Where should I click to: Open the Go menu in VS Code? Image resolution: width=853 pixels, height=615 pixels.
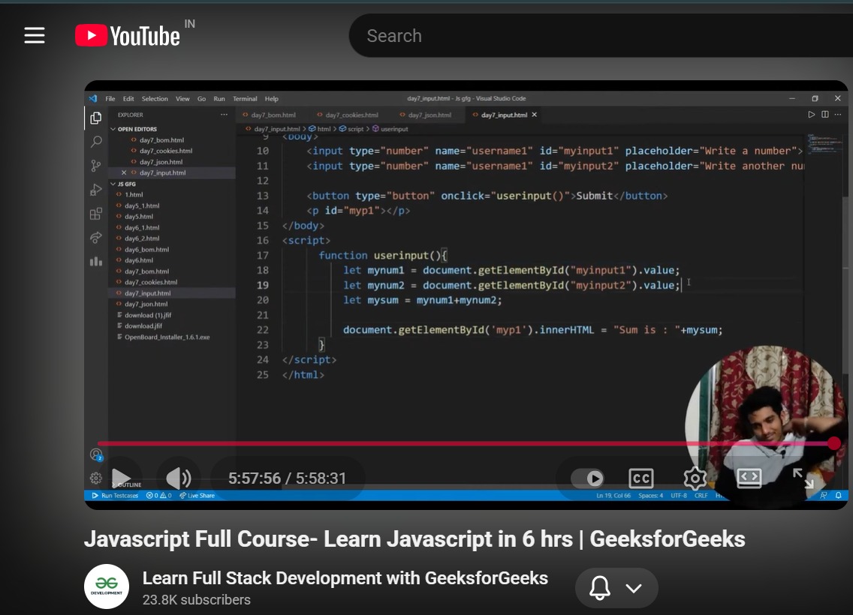201,99
